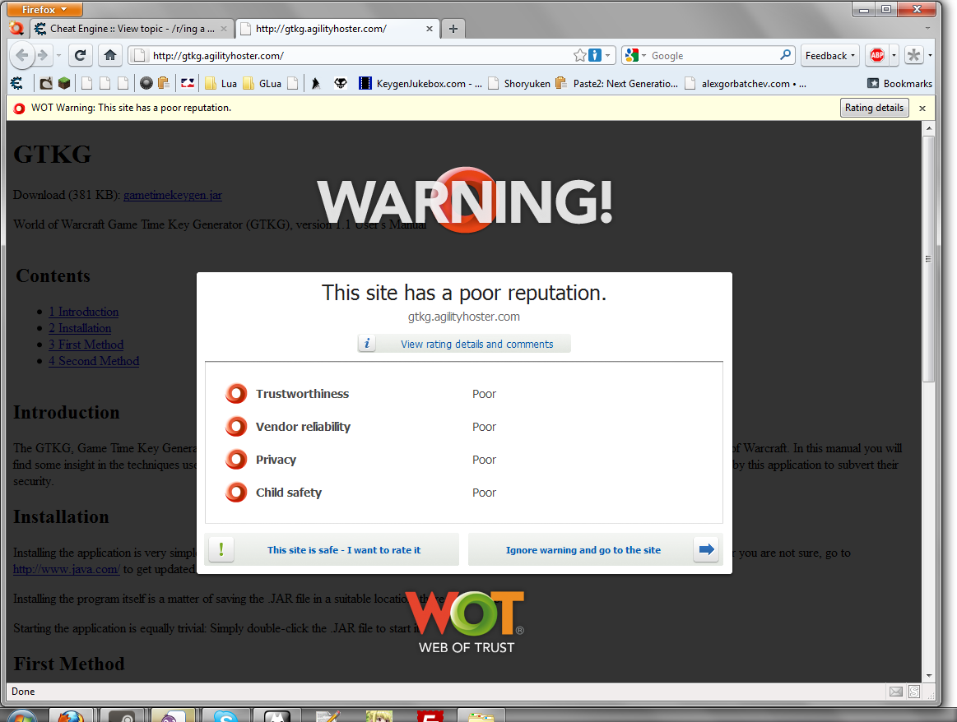957x722 pixels.
Task: Click the Privacy rating red circle icon
Action: [236, 459]
